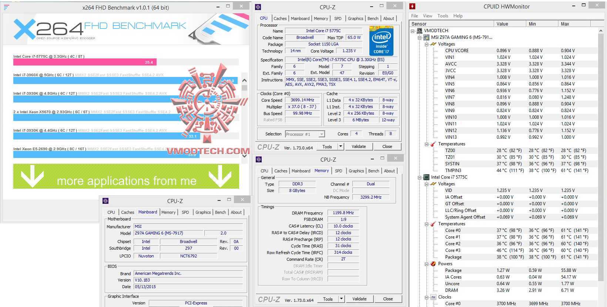The image size is (607, 307).
Task: Click the x264 FHD Benchmark title bar icon
Action: [x=6, y=7]
